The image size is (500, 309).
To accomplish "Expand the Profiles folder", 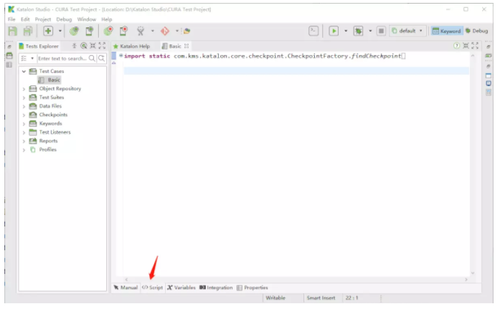I will click(x=24, y=150).
